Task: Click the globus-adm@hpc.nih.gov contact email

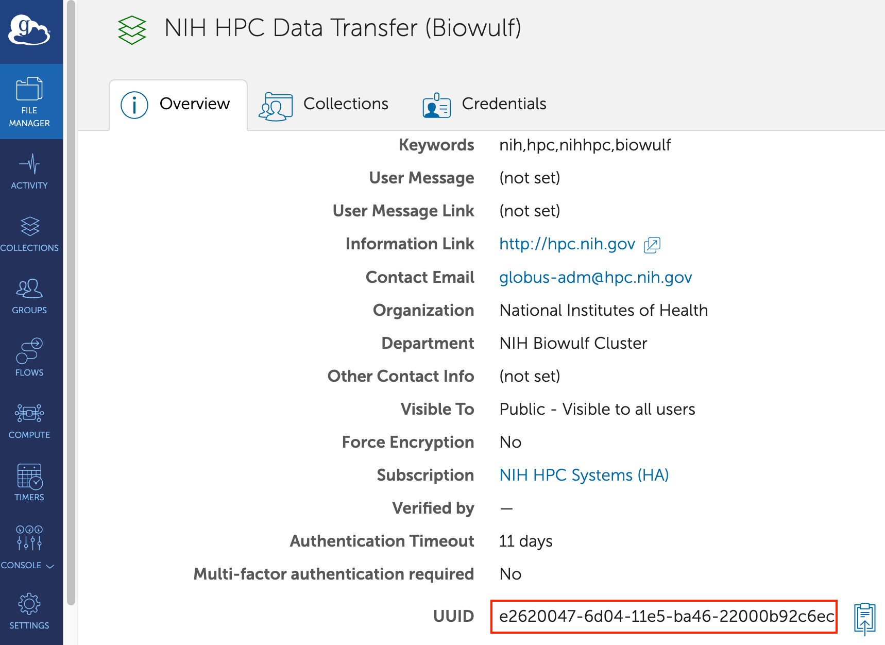Action: (x=595, y=278)
